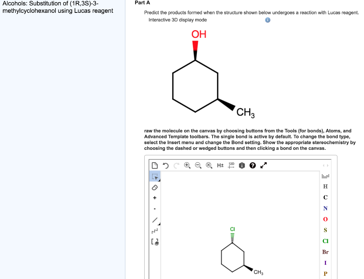
Task: Expand the redo history control
Action: (x=176, y=165)
